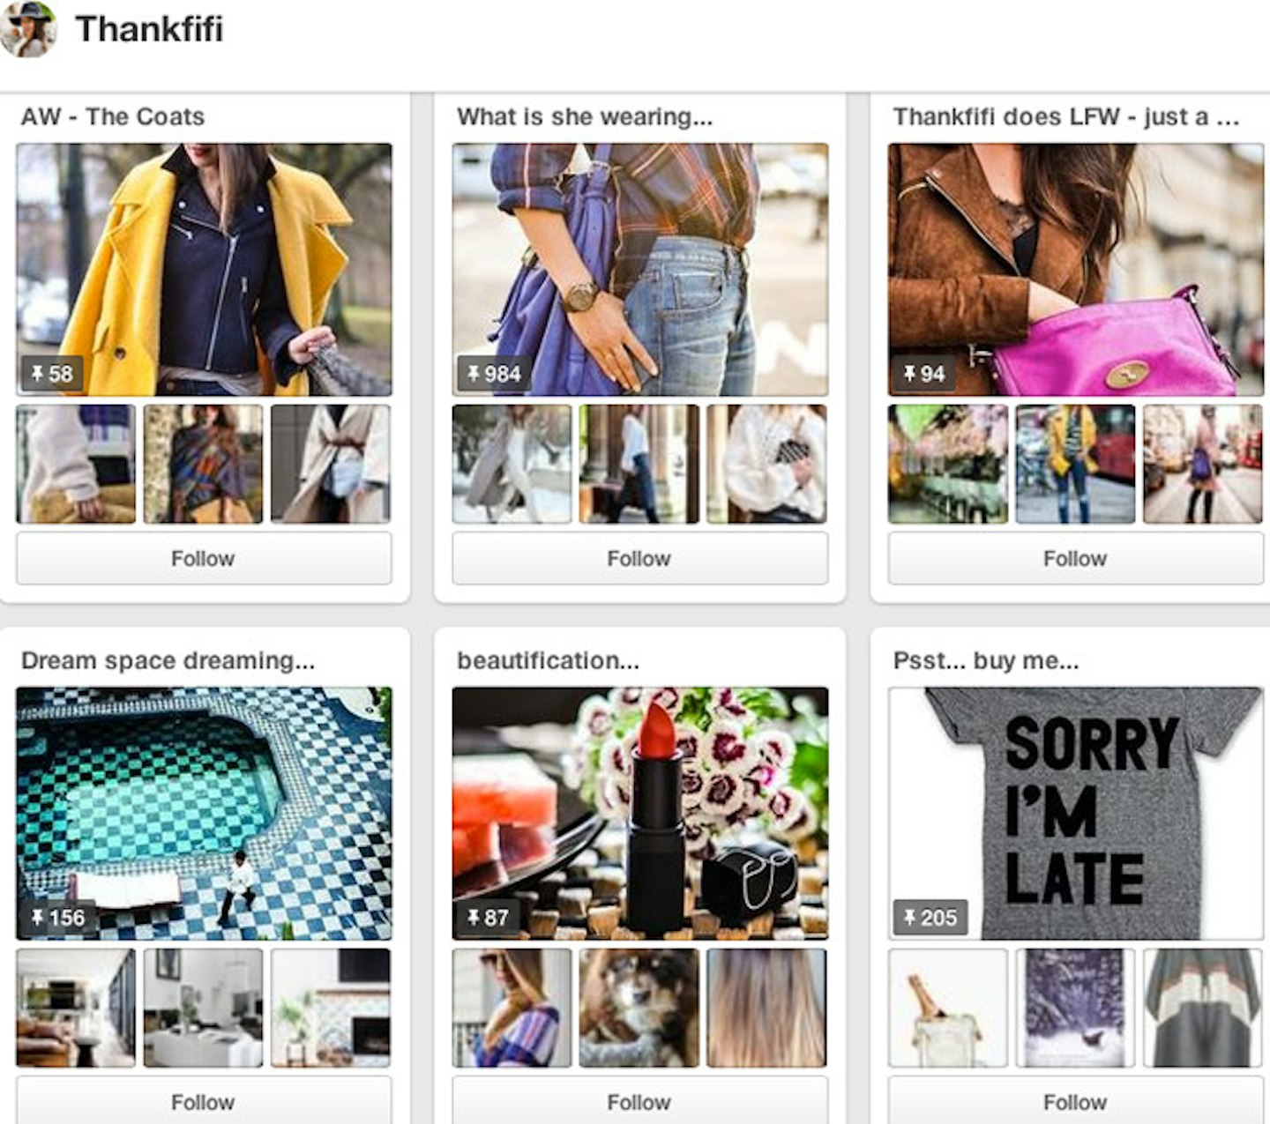Open the Thankfifi profile name link
Image resolution: width=1270 pixels, height=1124 pixels.
[149, 29]
